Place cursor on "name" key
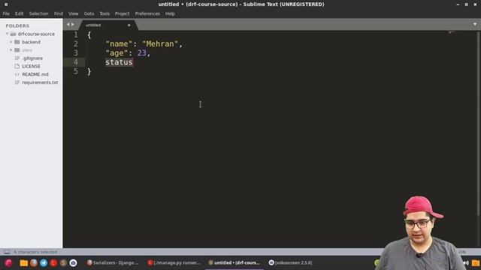The height and width of the screenshot is (270, 481). pyautogui.click(x=119, y=44)
